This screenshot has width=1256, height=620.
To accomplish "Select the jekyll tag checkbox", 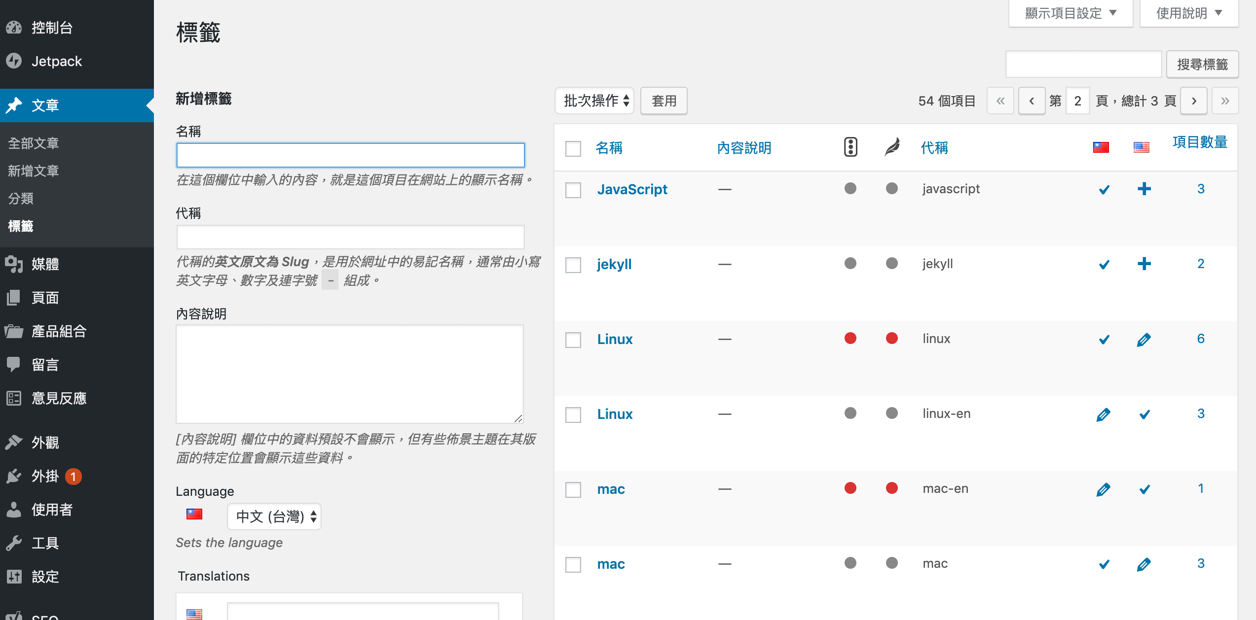I will 573,265.
